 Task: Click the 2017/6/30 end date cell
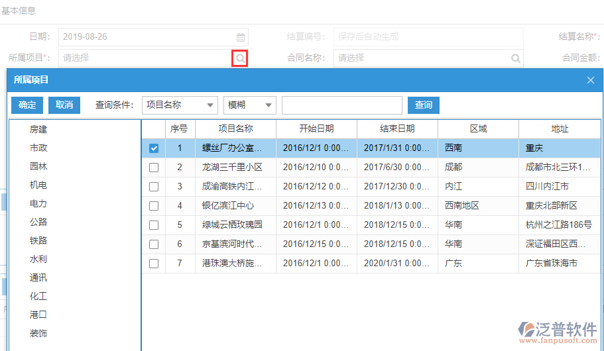coord(396,168)
